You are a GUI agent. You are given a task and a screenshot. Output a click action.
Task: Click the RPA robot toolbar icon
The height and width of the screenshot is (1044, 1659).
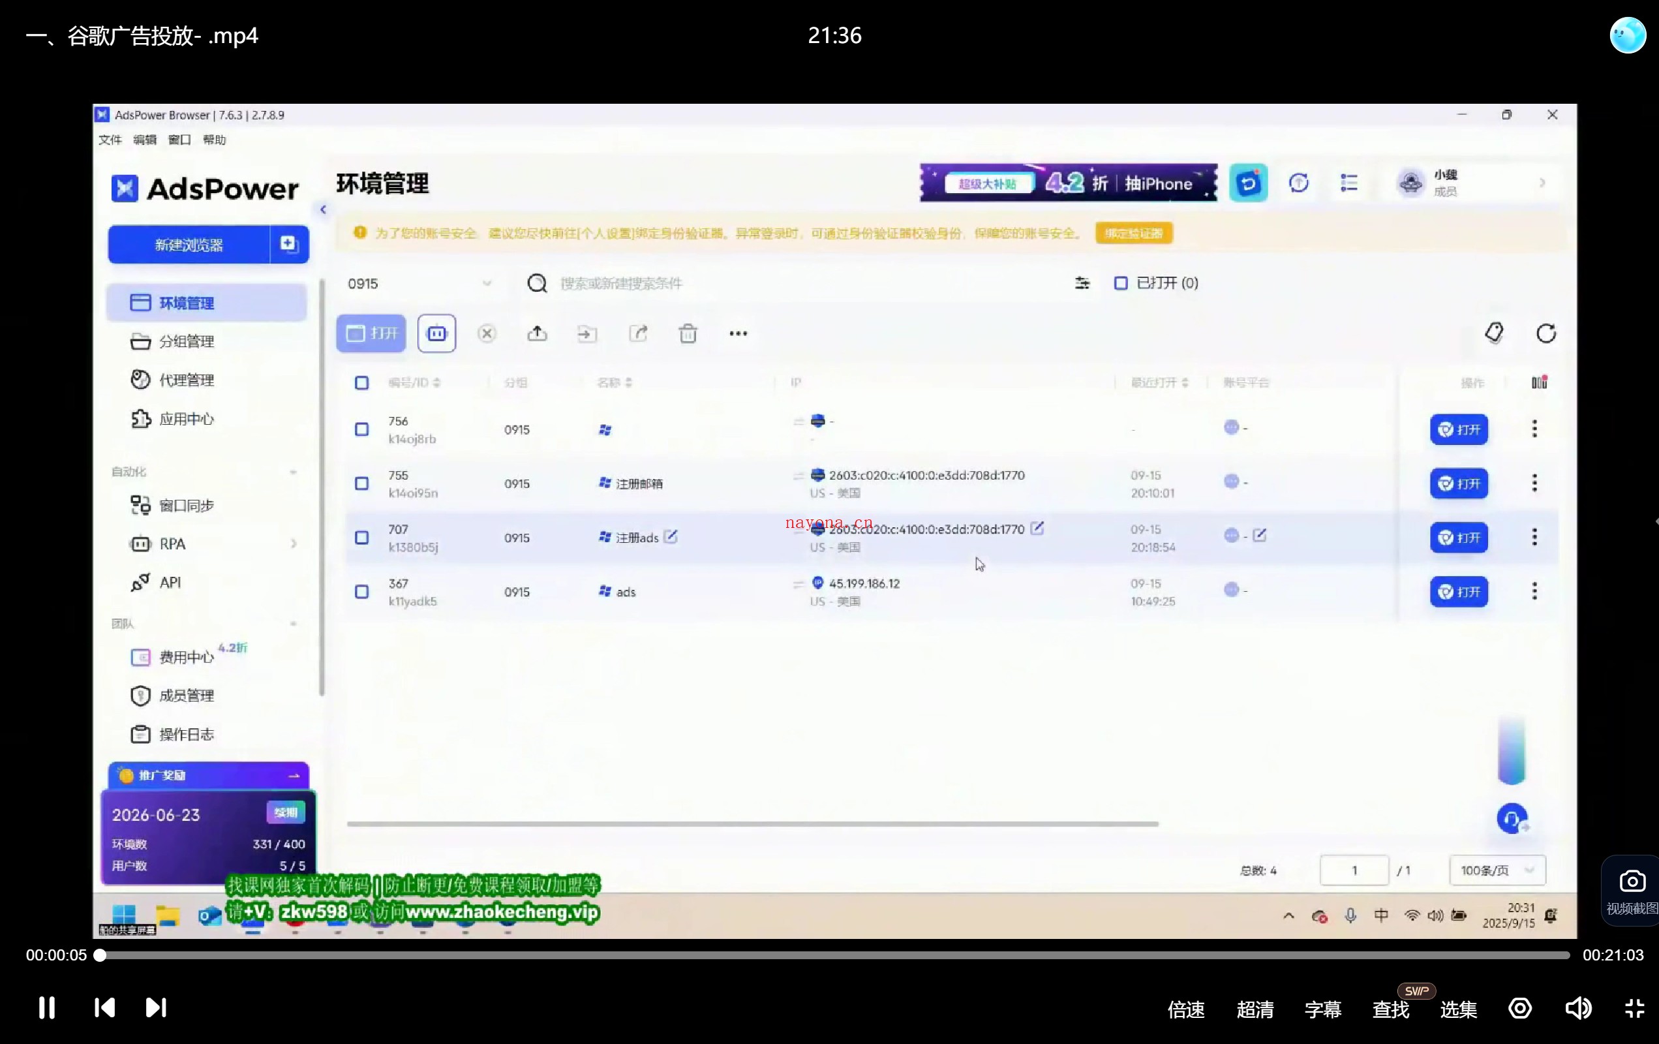(437, 333)
